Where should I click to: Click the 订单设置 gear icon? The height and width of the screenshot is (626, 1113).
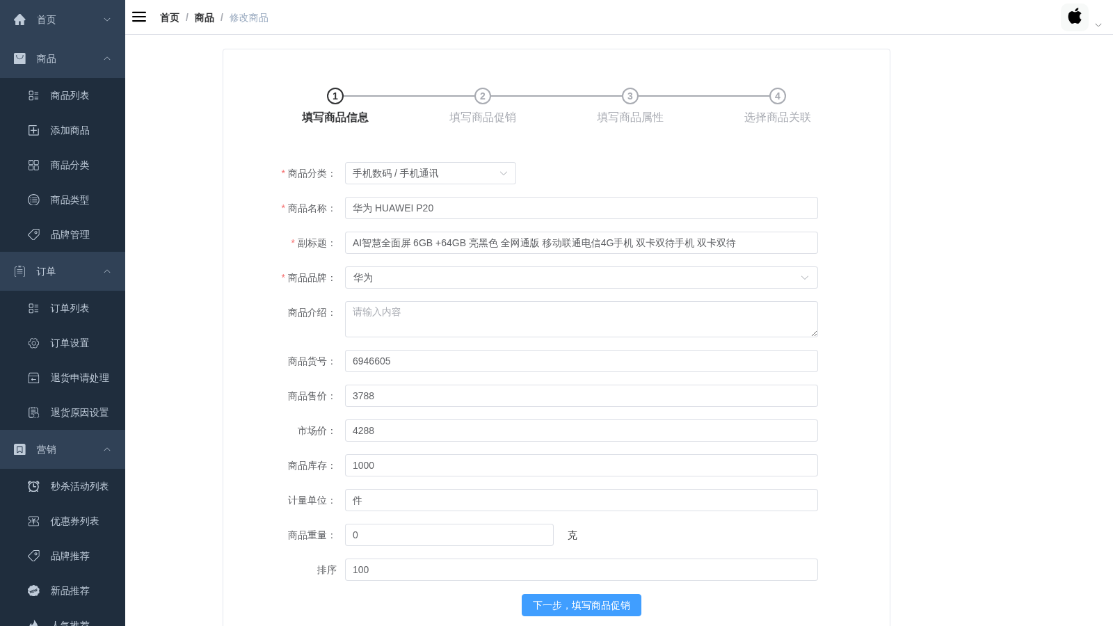coord(33,343)
